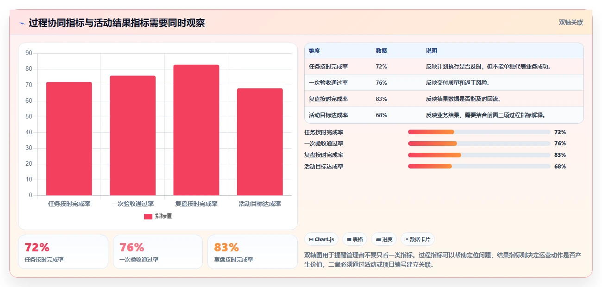Click the 任务按时完成率 progress bar

click(479, 132)
